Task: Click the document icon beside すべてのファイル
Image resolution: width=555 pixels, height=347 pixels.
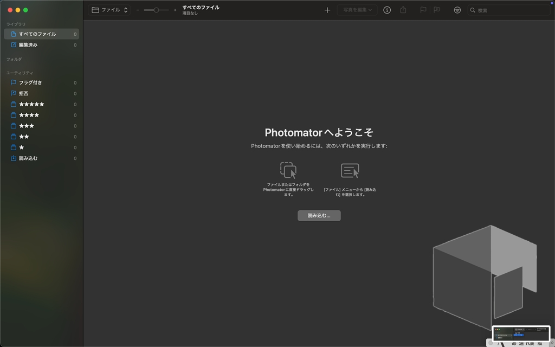Action: pos(14,34)
